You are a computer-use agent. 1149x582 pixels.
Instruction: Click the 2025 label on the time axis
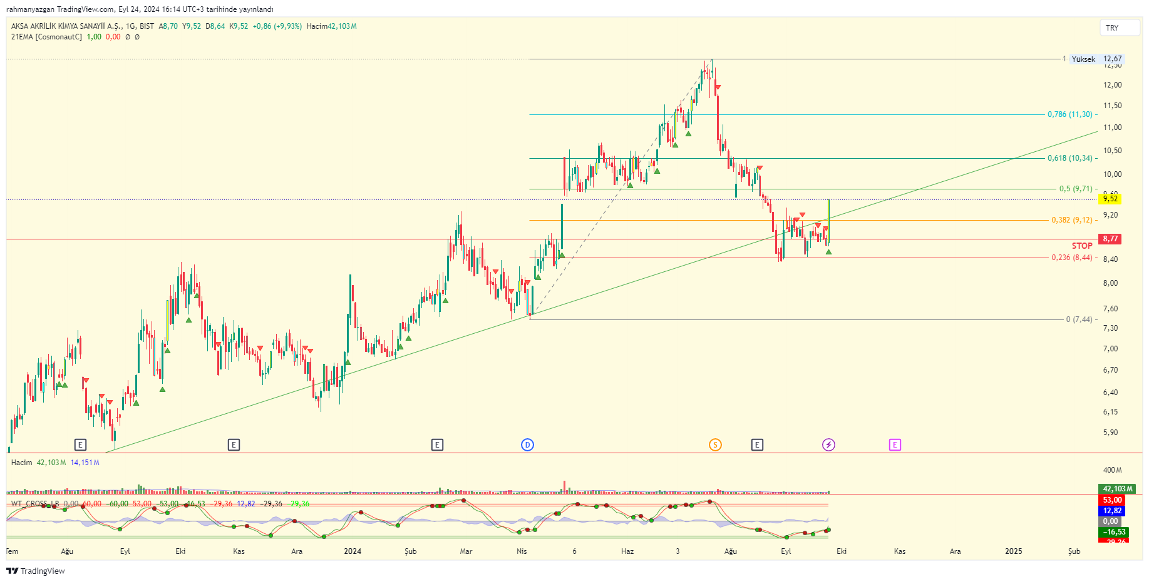click(x=1013, y=551)
